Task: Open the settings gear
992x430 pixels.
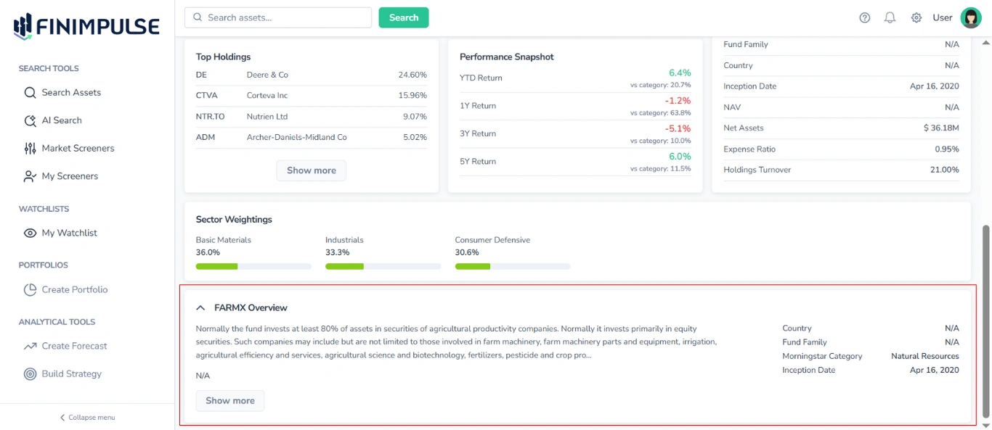Action: coord(916,17)
